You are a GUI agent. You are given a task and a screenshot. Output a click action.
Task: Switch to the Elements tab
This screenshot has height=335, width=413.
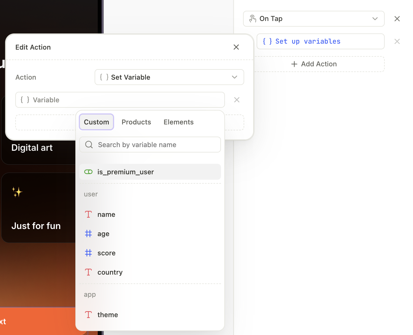(179, 122)
